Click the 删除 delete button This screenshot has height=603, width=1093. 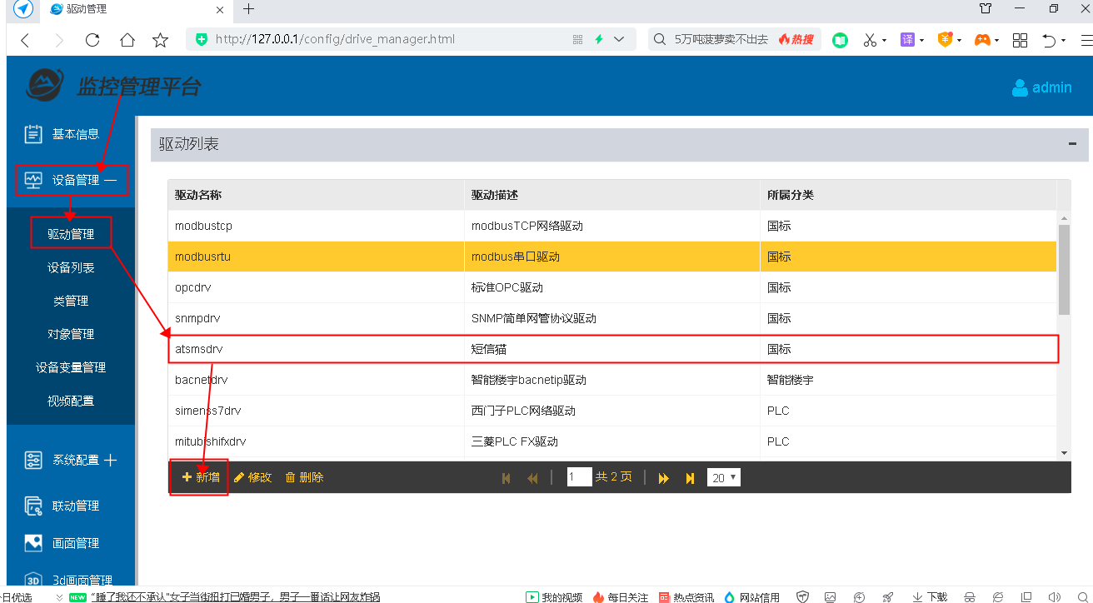click(304, 477)
